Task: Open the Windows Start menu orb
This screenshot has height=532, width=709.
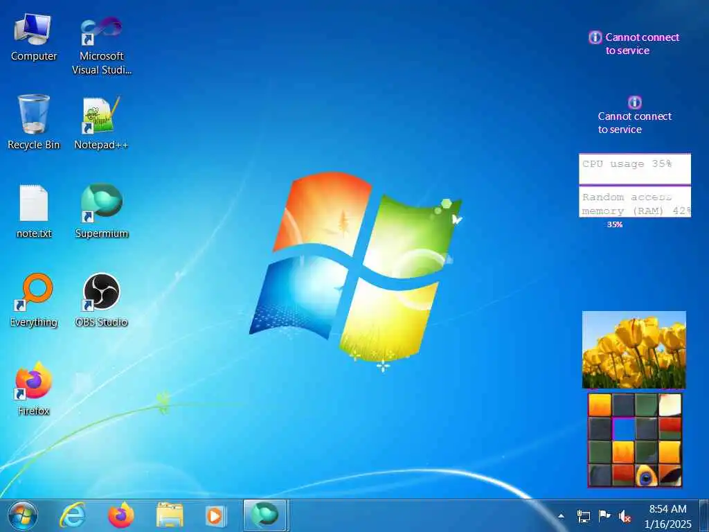Action: pos(23,515)
